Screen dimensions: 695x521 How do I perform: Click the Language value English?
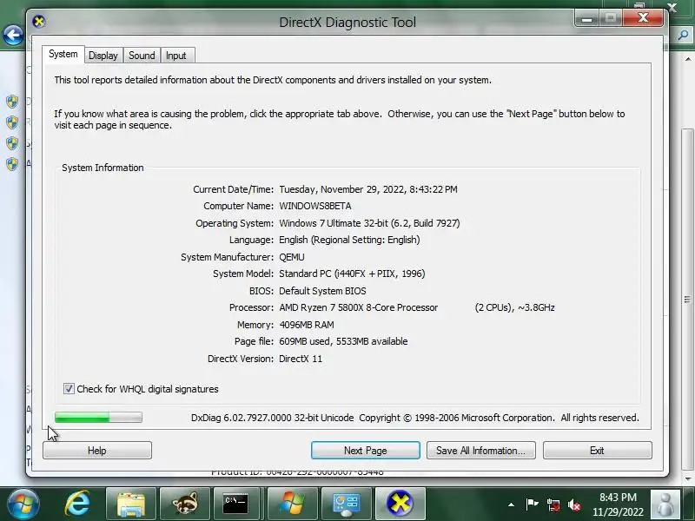tap(349, 240)
